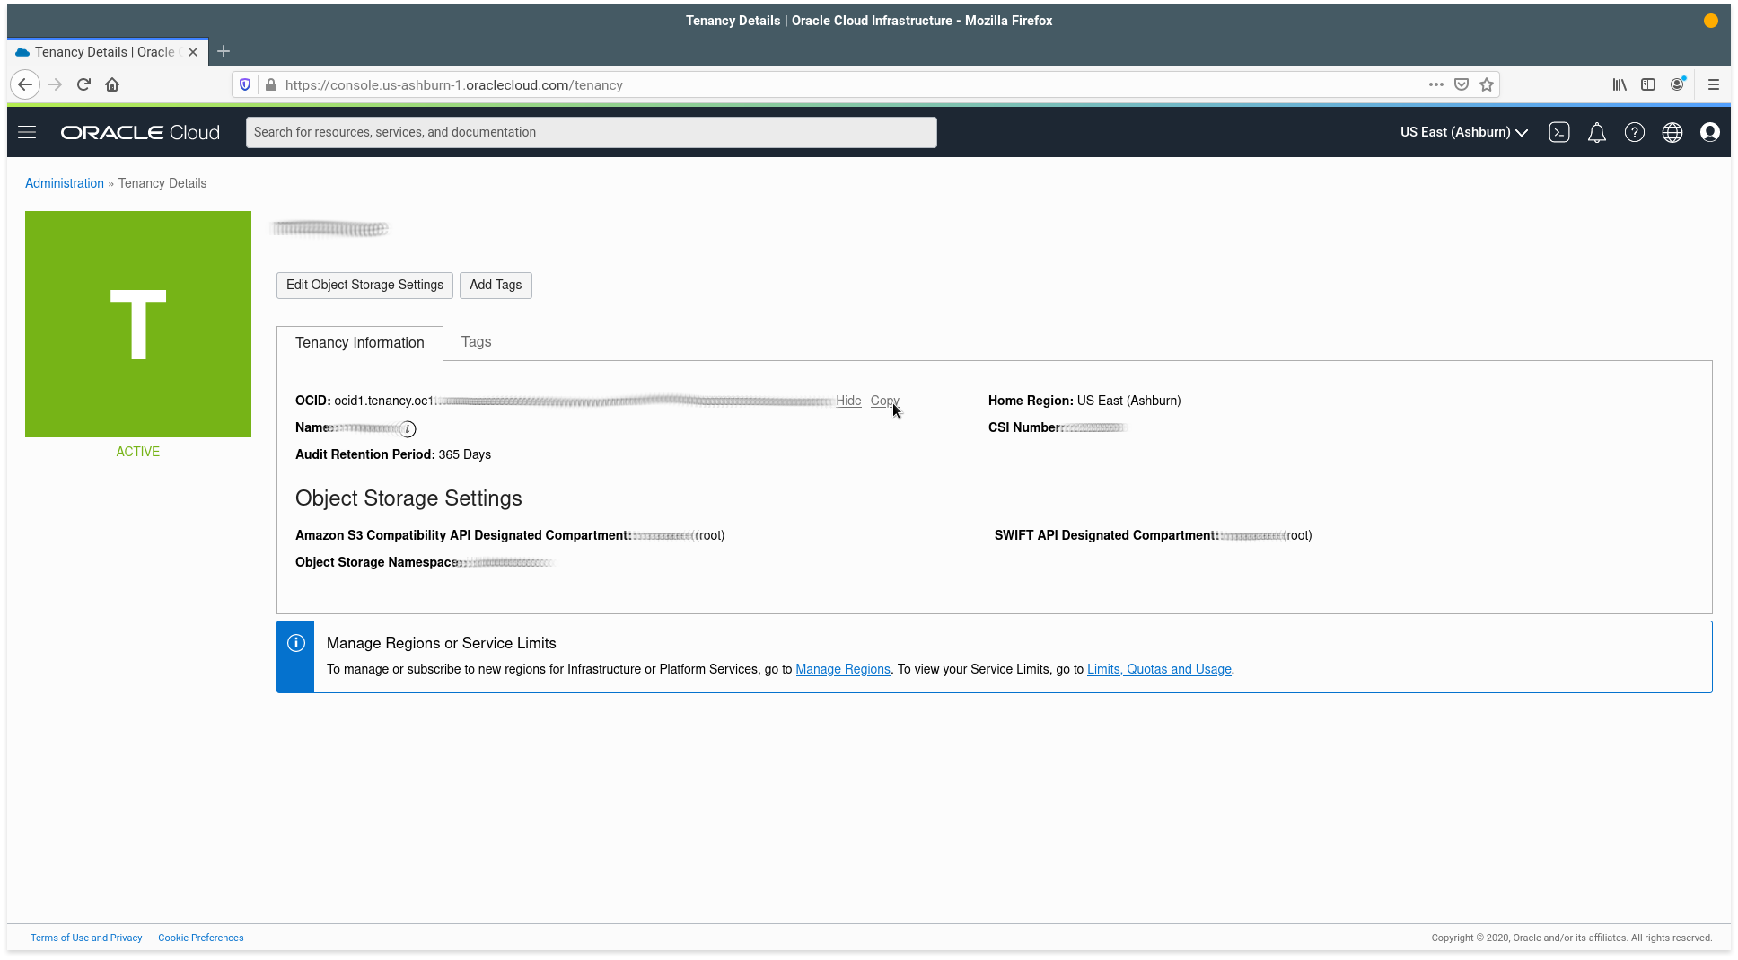
Task: Click the orange window control dot
Action: click(x=1711, y=21)
